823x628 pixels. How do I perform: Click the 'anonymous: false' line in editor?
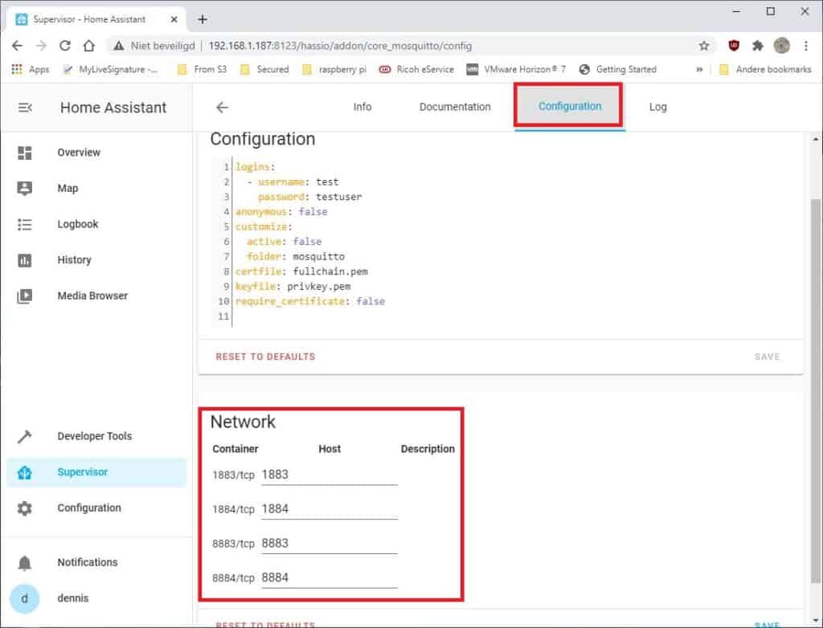click(281, 212)
